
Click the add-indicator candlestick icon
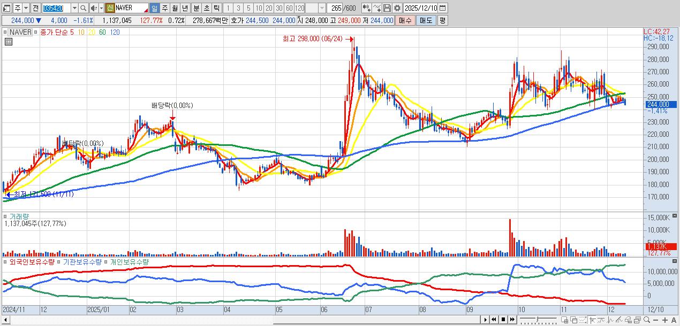point(366,8)
